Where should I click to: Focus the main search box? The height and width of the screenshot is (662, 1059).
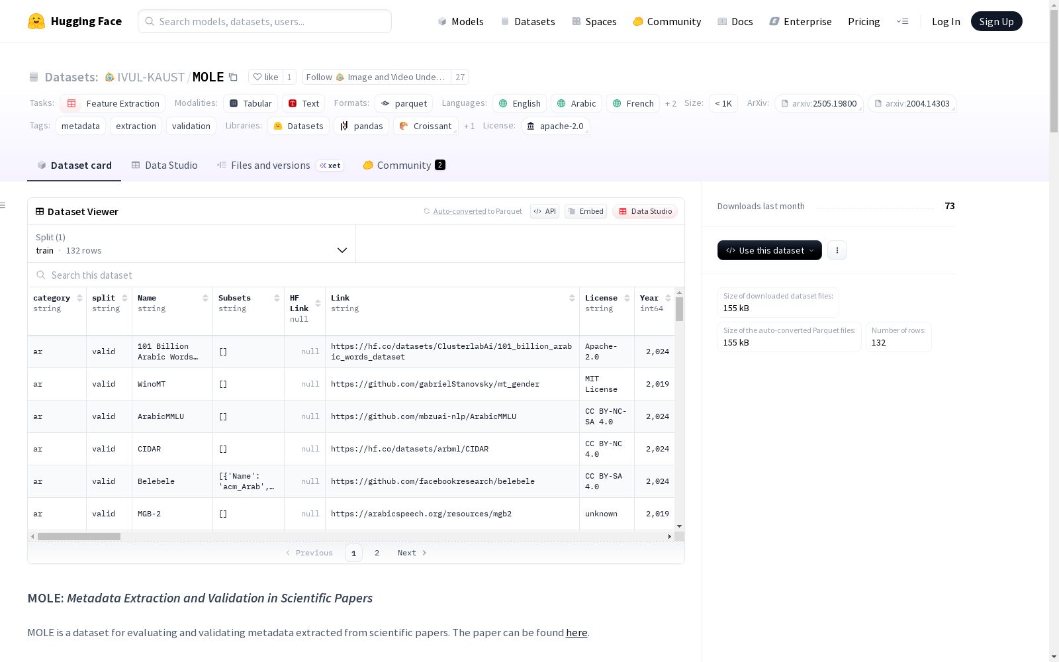coord(265,21)
